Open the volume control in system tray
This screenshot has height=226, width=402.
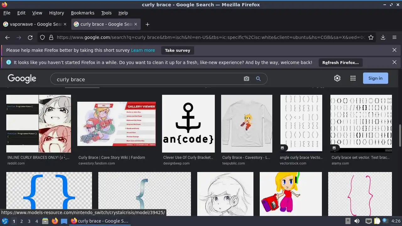click(357, 221)
